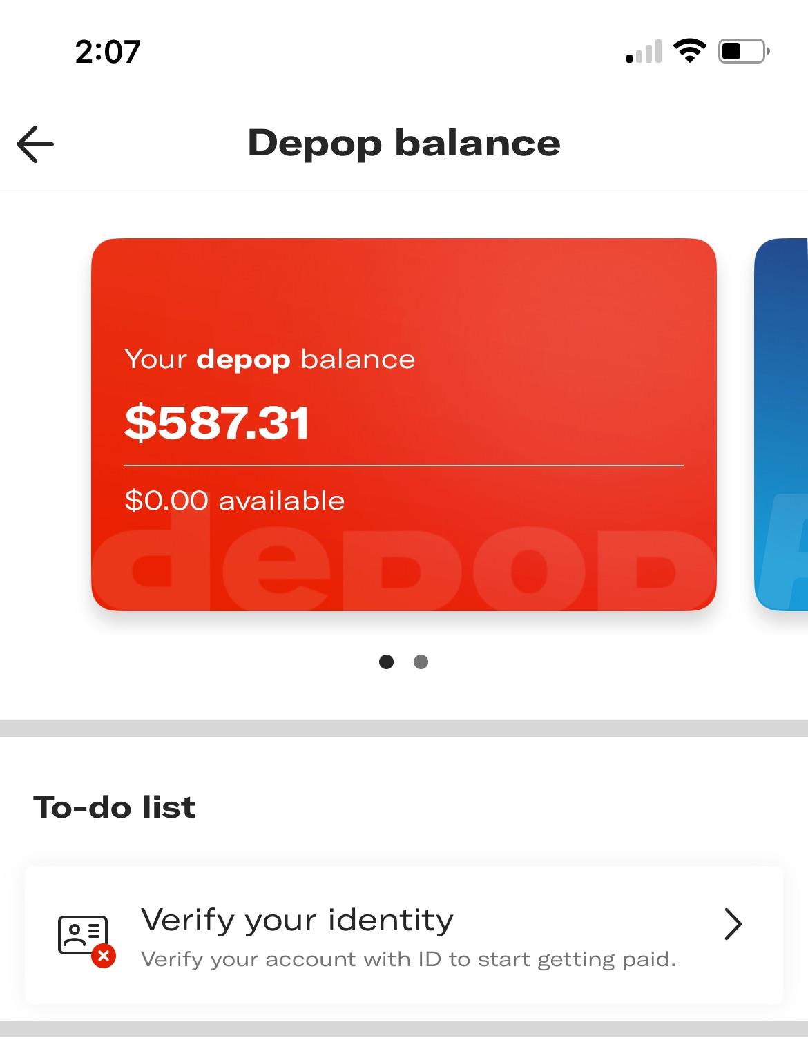Tap 'Verify your account with ID' description

(x=408, y=959)
